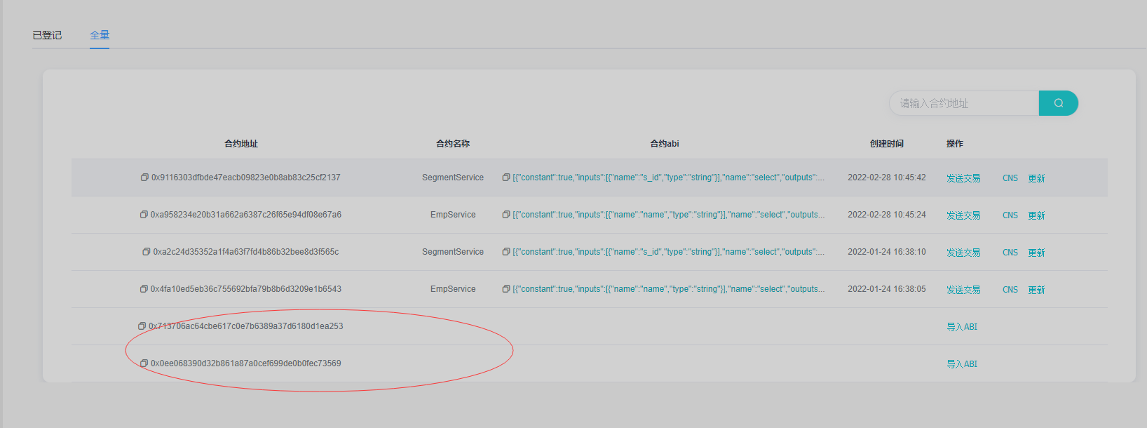Click timestamp 2022-01-24 16:38:05

pos(887,289)
